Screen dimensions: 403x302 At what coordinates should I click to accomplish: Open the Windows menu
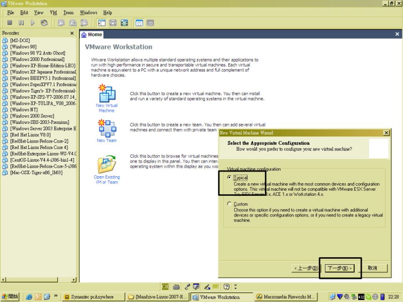[x=89, y=13]
